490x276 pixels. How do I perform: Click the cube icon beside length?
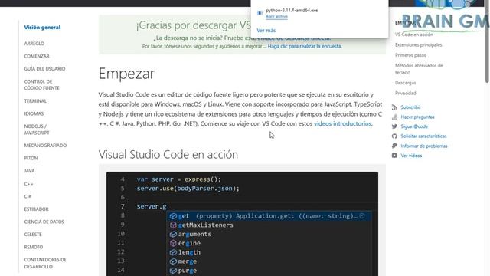(173, 252)
